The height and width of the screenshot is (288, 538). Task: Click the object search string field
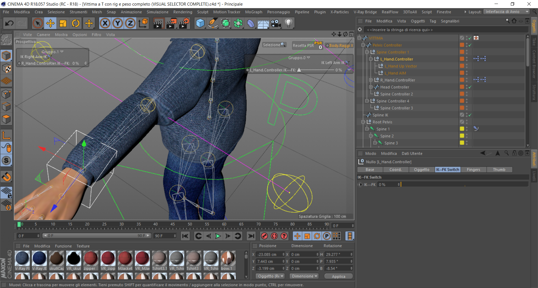click(x=446, y=30)
